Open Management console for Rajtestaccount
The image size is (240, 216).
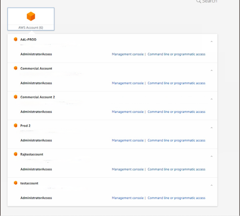[128, 169]
